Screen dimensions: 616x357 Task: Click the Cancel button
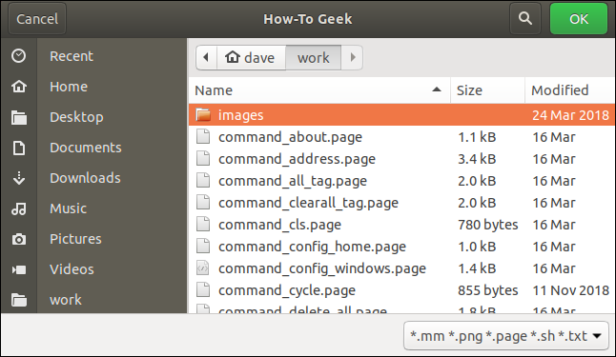click(37, 19)
